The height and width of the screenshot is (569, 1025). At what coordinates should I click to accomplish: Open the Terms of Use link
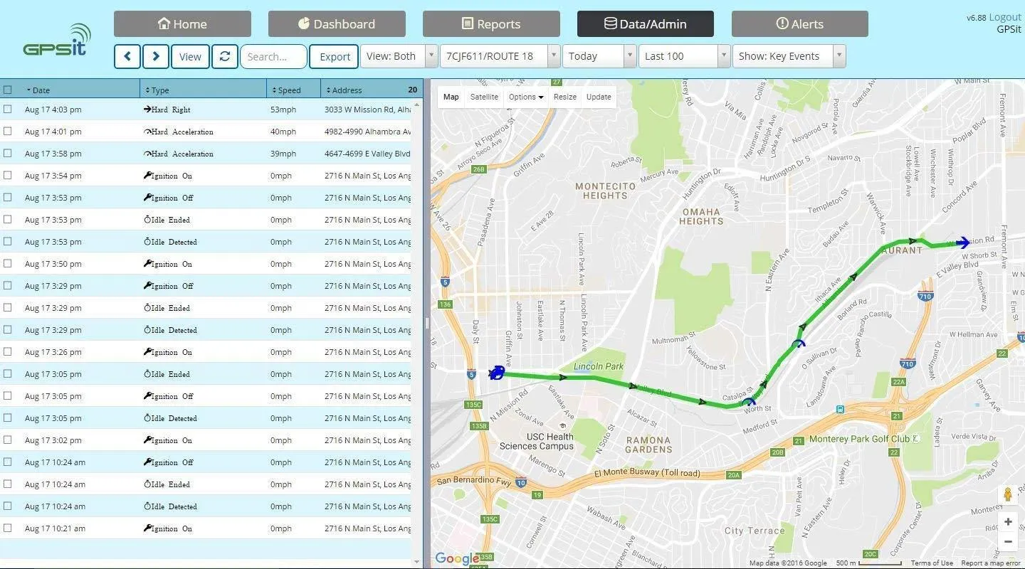(x=932, y=563)
